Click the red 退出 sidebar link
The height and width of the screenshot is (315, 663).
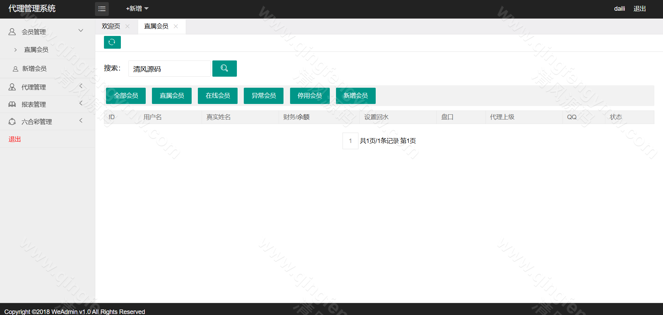pyautogui.click(x=15, y=139)
